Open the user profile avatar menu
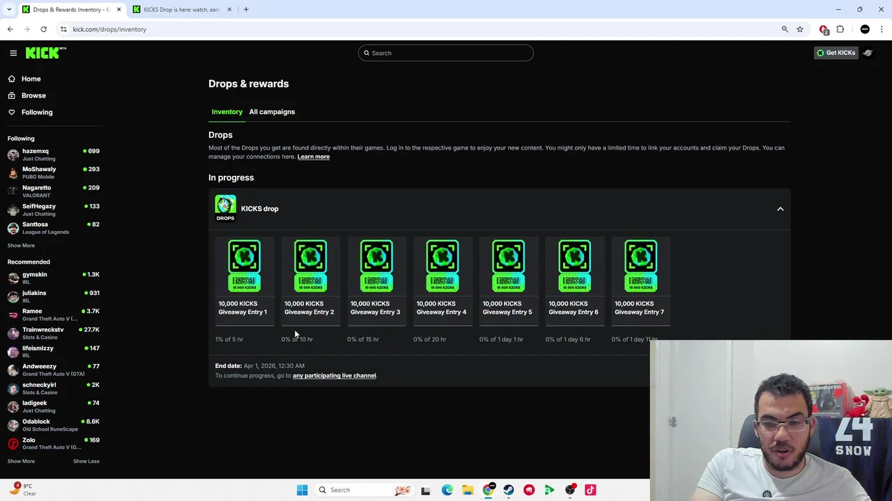The image size is (892, 501). tap(868, 53)
